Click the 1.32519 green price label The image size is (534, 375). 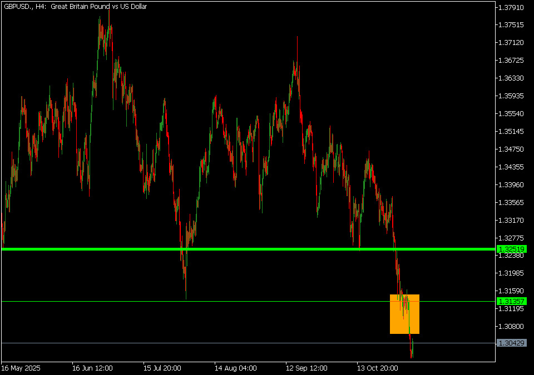click(512, 249)
